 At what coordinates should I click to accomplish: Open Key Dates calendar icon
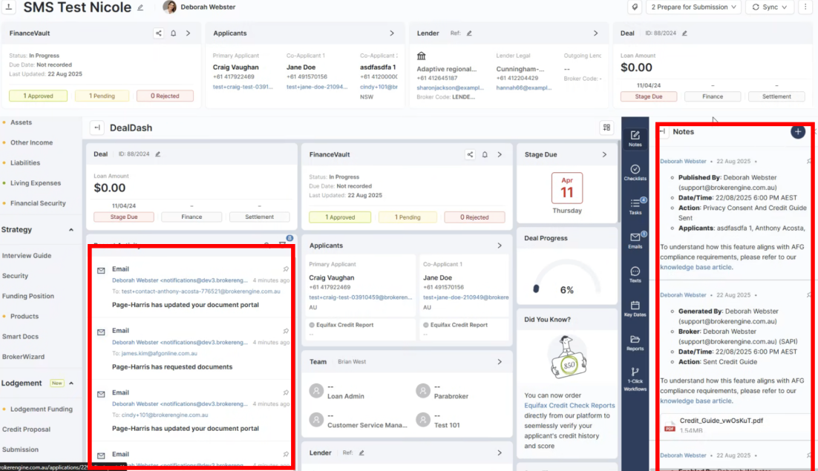click(635, 309)
